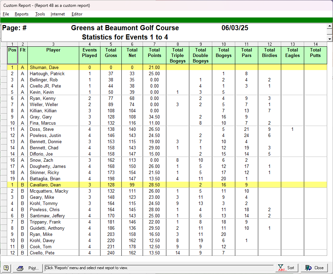Open the Internet menu

58,14
